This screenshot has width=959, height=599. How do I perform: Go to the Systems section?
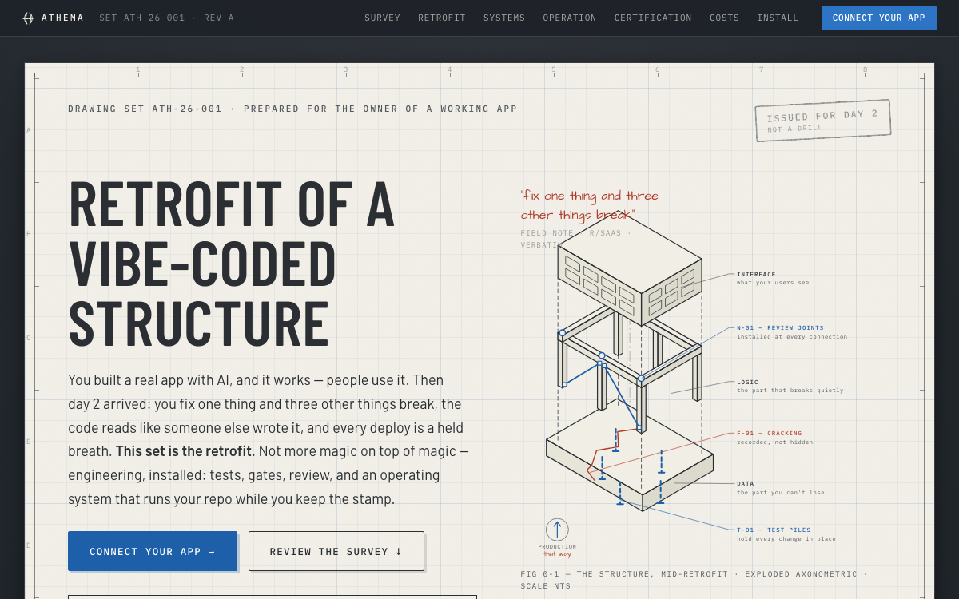[x=504, y=18]
